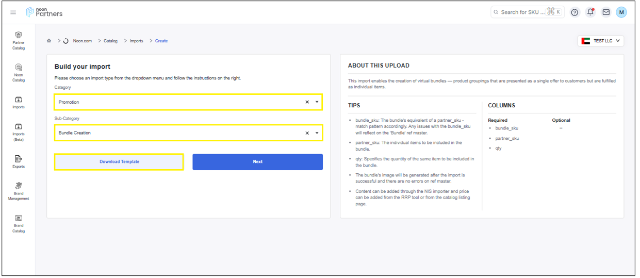The height and width of the screenshot is (278, 640).
Task: Open the Exports section
Action: (19, 161)
